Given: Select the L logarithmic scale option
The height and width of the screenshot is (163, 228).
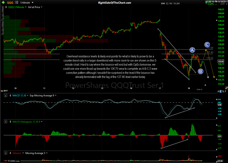Looking at the screenshot, I should (x=221, y=91).
